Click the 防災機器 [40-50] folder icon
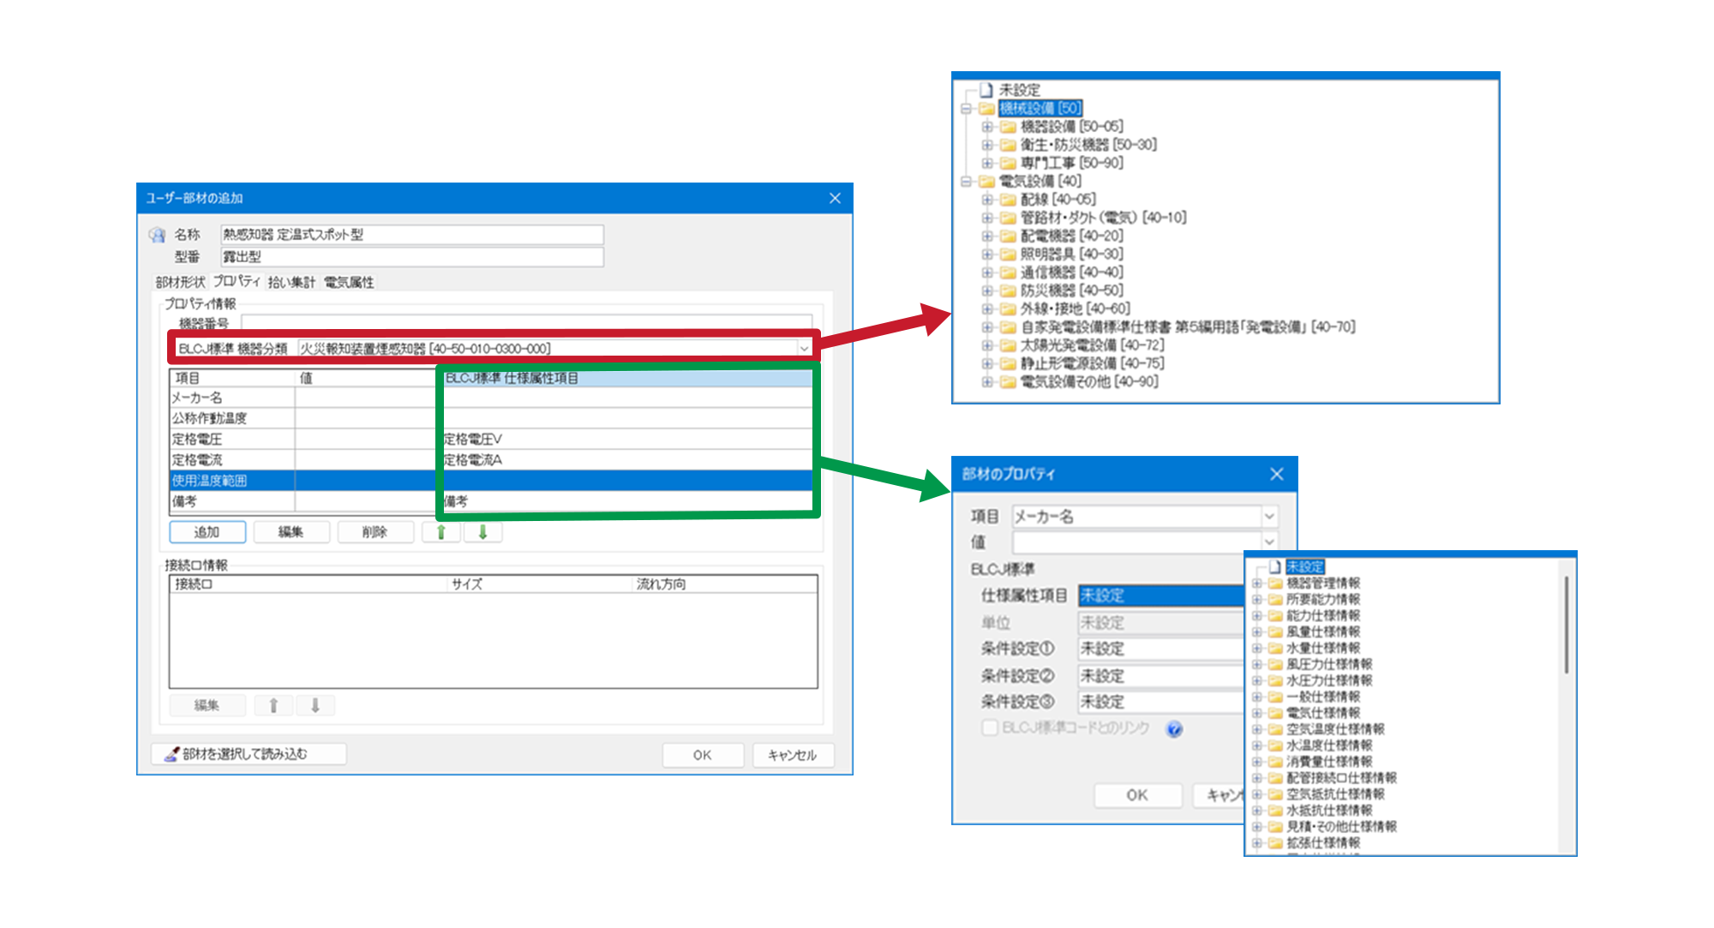The image size is (1714, 928). pos(1009,290)
